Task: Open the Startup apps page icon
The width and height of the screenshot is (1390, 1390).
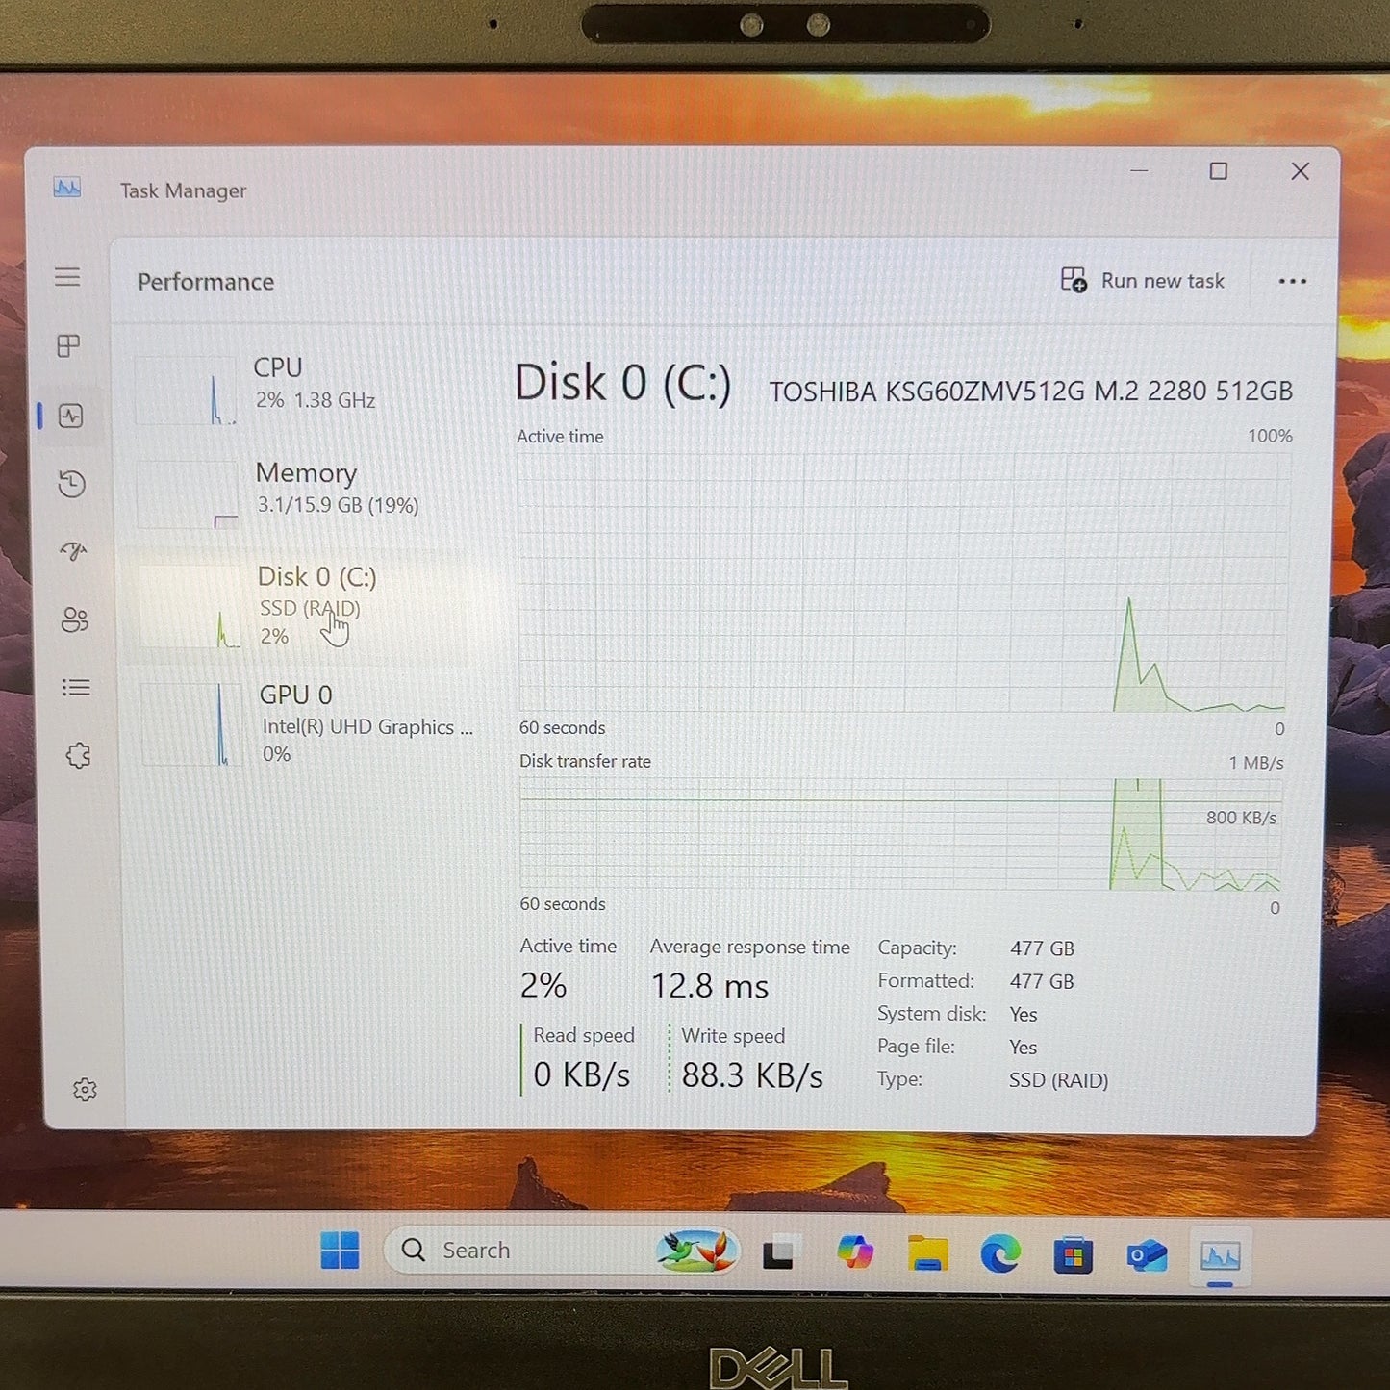Action: tap(73, 551)
